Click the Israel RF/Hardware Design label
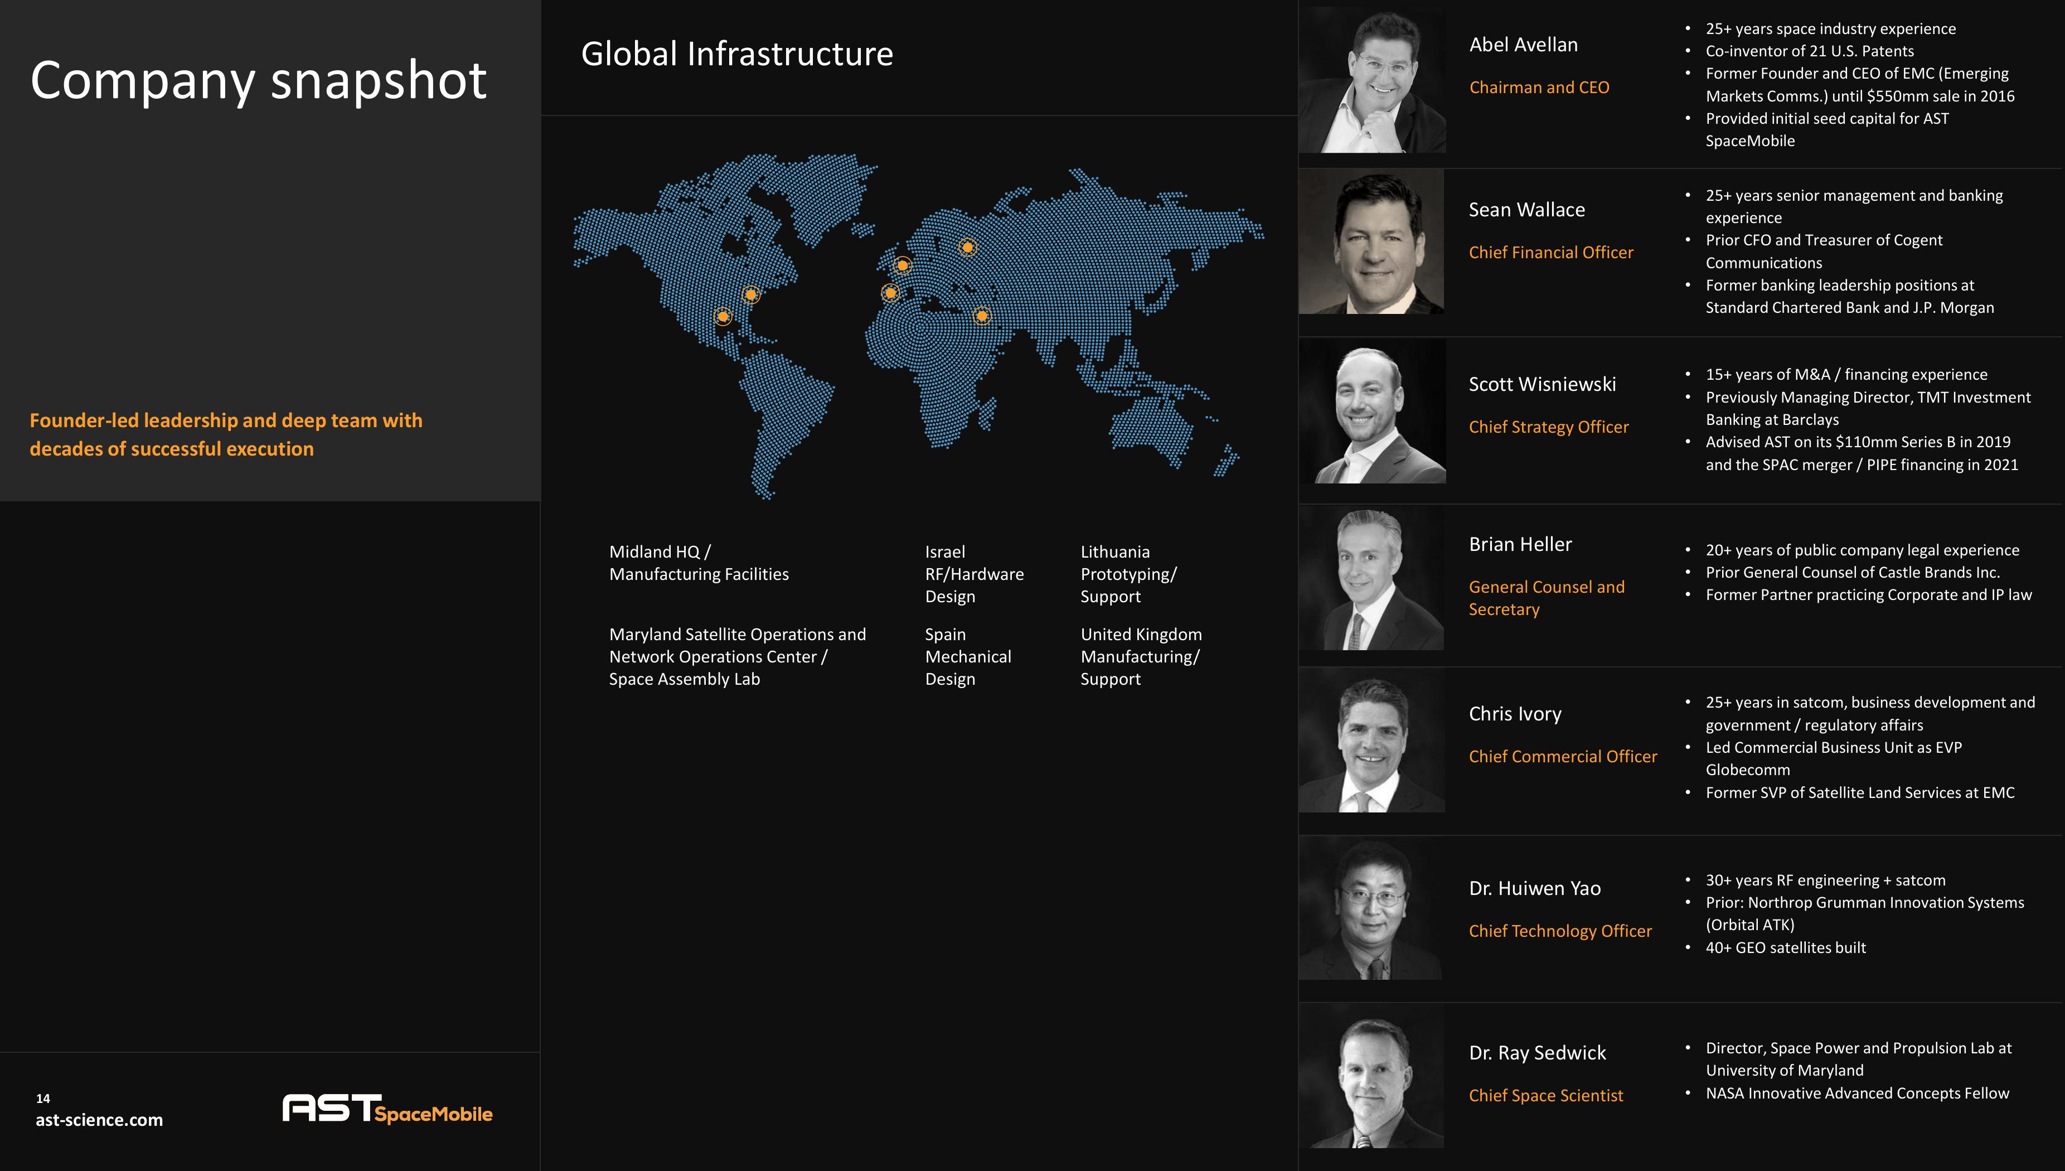This screenshot has width=2065, height=1171. pos(974,574)
